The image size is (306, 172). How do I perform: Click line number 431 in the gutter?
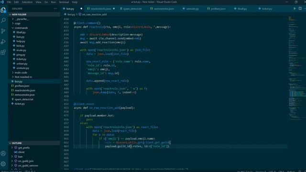coord(66,23)
